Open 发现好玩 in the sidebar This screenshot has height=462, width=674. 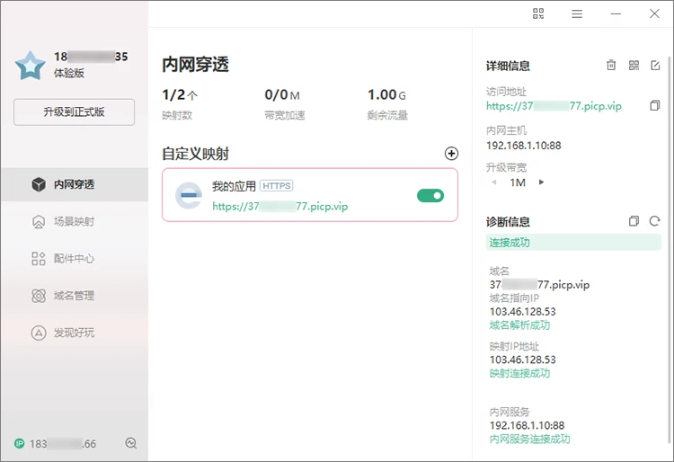click(x=75, y=333)
